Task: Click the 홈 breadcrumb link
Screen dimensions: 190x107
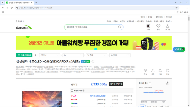Action: 36,55
